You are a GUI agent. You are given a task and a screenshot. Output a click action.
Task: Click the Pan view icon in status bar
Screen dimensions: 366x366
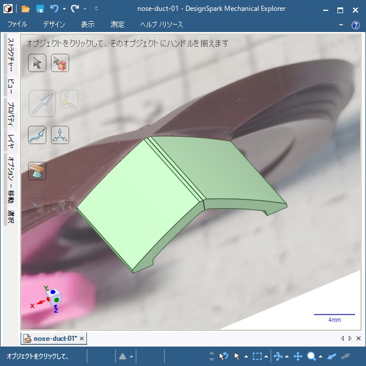[298, 356]
